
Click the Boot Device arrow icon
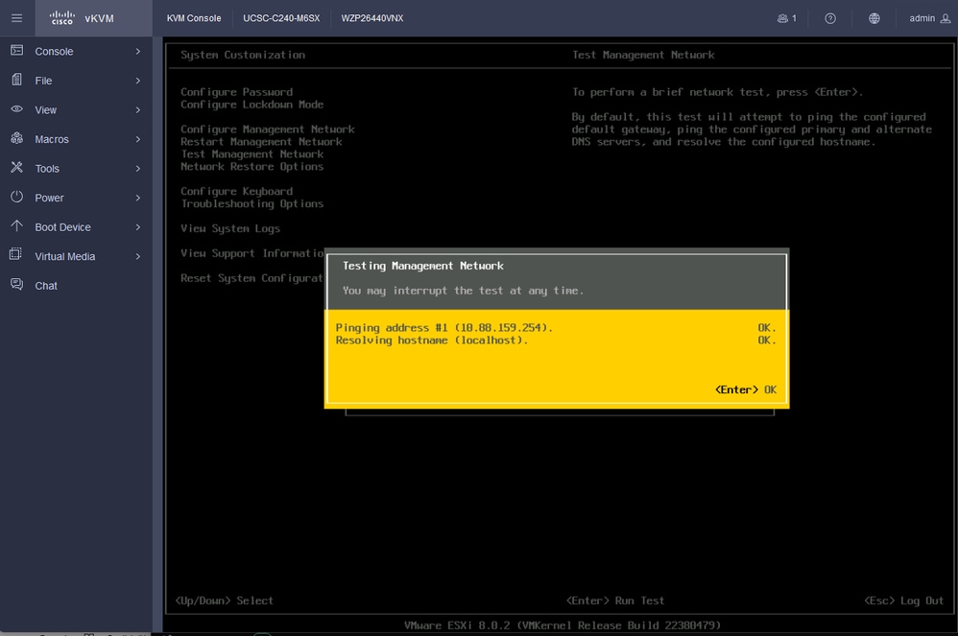click(16, 225)
